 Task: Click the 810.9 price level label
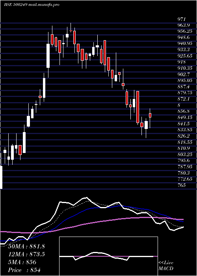point(184,148)
